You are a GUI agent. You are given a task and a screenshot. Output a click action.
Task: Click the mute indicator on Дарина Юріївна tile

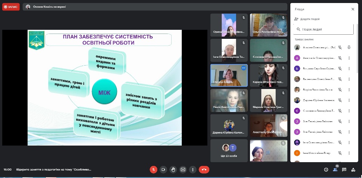point(243,118)
